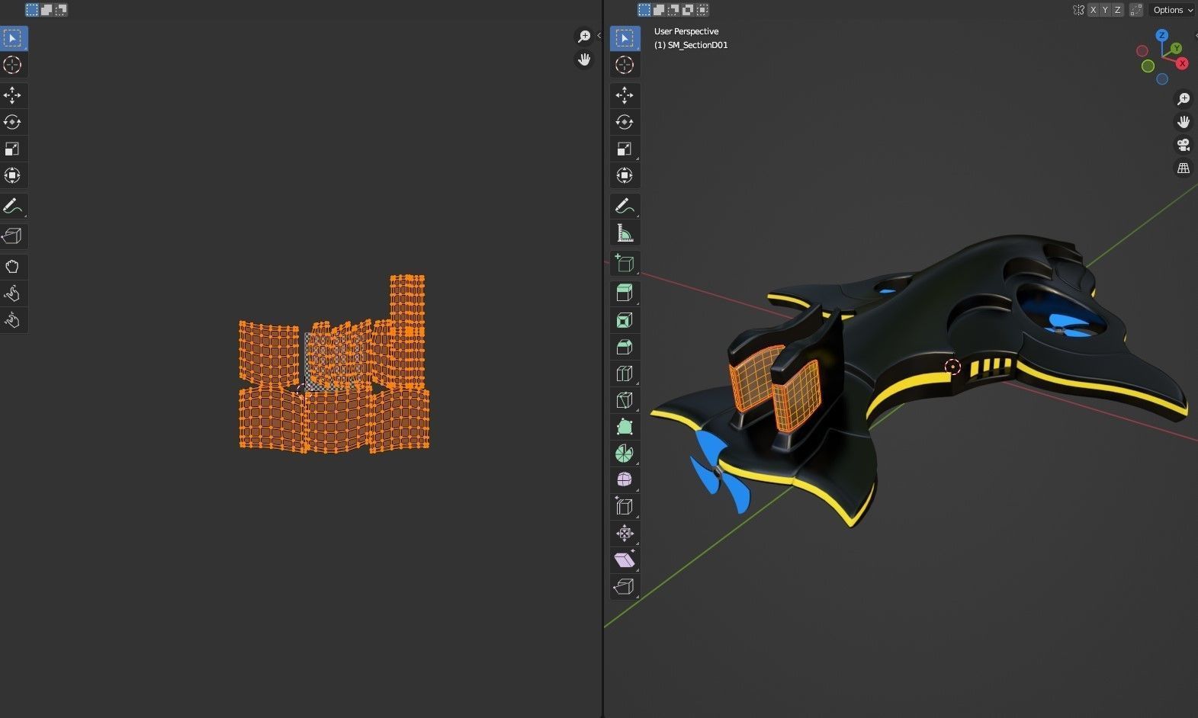Select the Rip Region tool in 3D viewport

625,586
